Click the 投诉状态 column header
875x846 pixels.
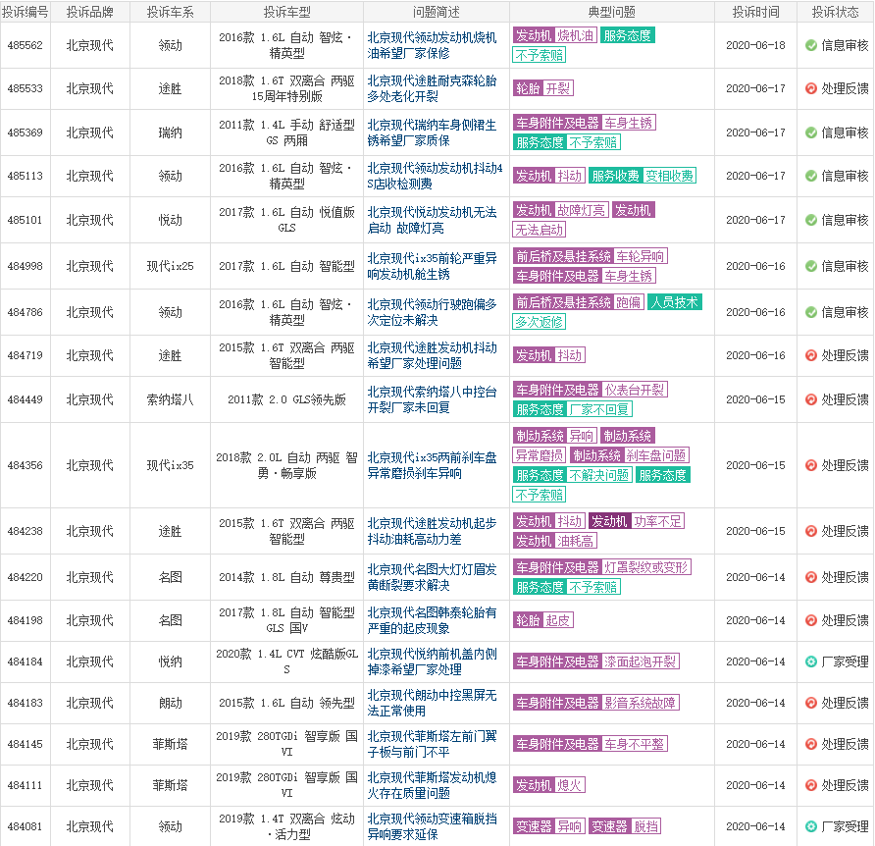836,12
